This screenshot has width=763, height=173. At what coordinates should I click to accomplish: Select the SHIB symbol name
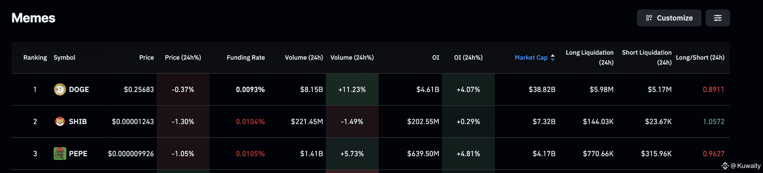78,121
